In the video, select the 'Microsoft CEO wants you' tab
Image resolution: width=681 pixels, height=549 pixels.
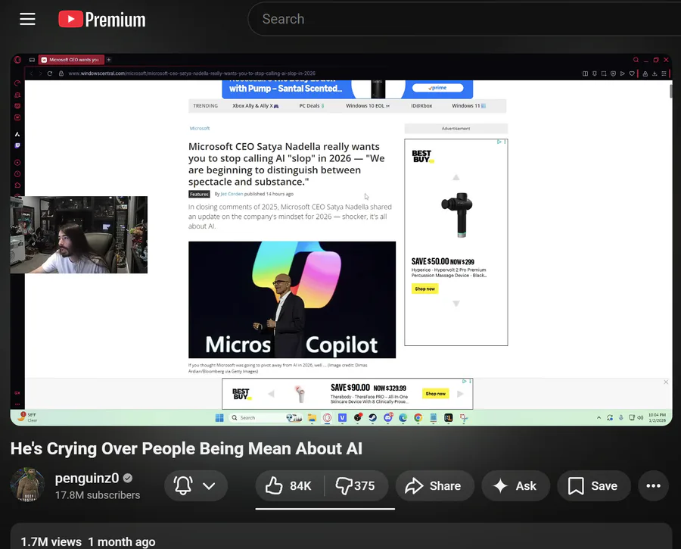click(x=71, y=60)
